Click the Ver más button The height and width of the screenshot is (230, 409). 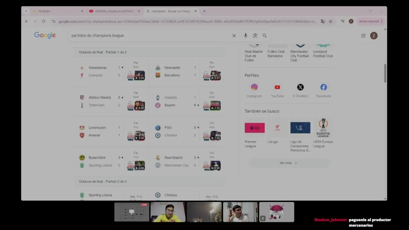click(289, 163)
